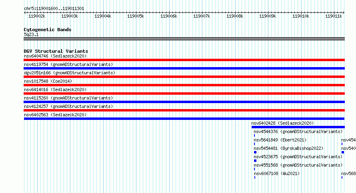
Task: Click the 119004k ruler label
Action: click(x=103, y=16)
